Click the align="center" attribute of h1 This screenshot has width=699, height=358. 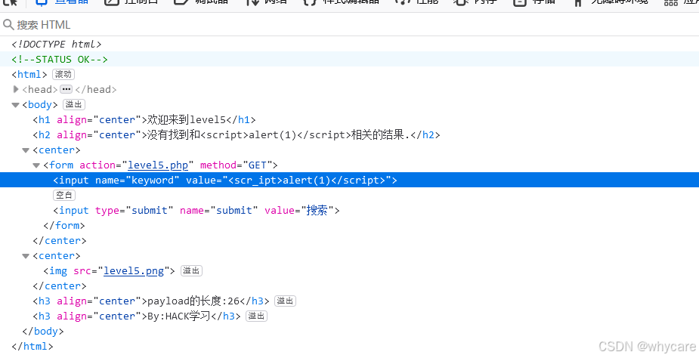click(99, 119)
